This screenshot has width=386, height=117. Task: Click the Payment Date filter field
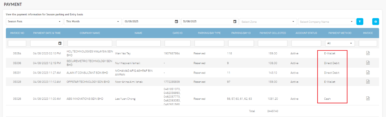pyautogui.click(x=47, y=43)
